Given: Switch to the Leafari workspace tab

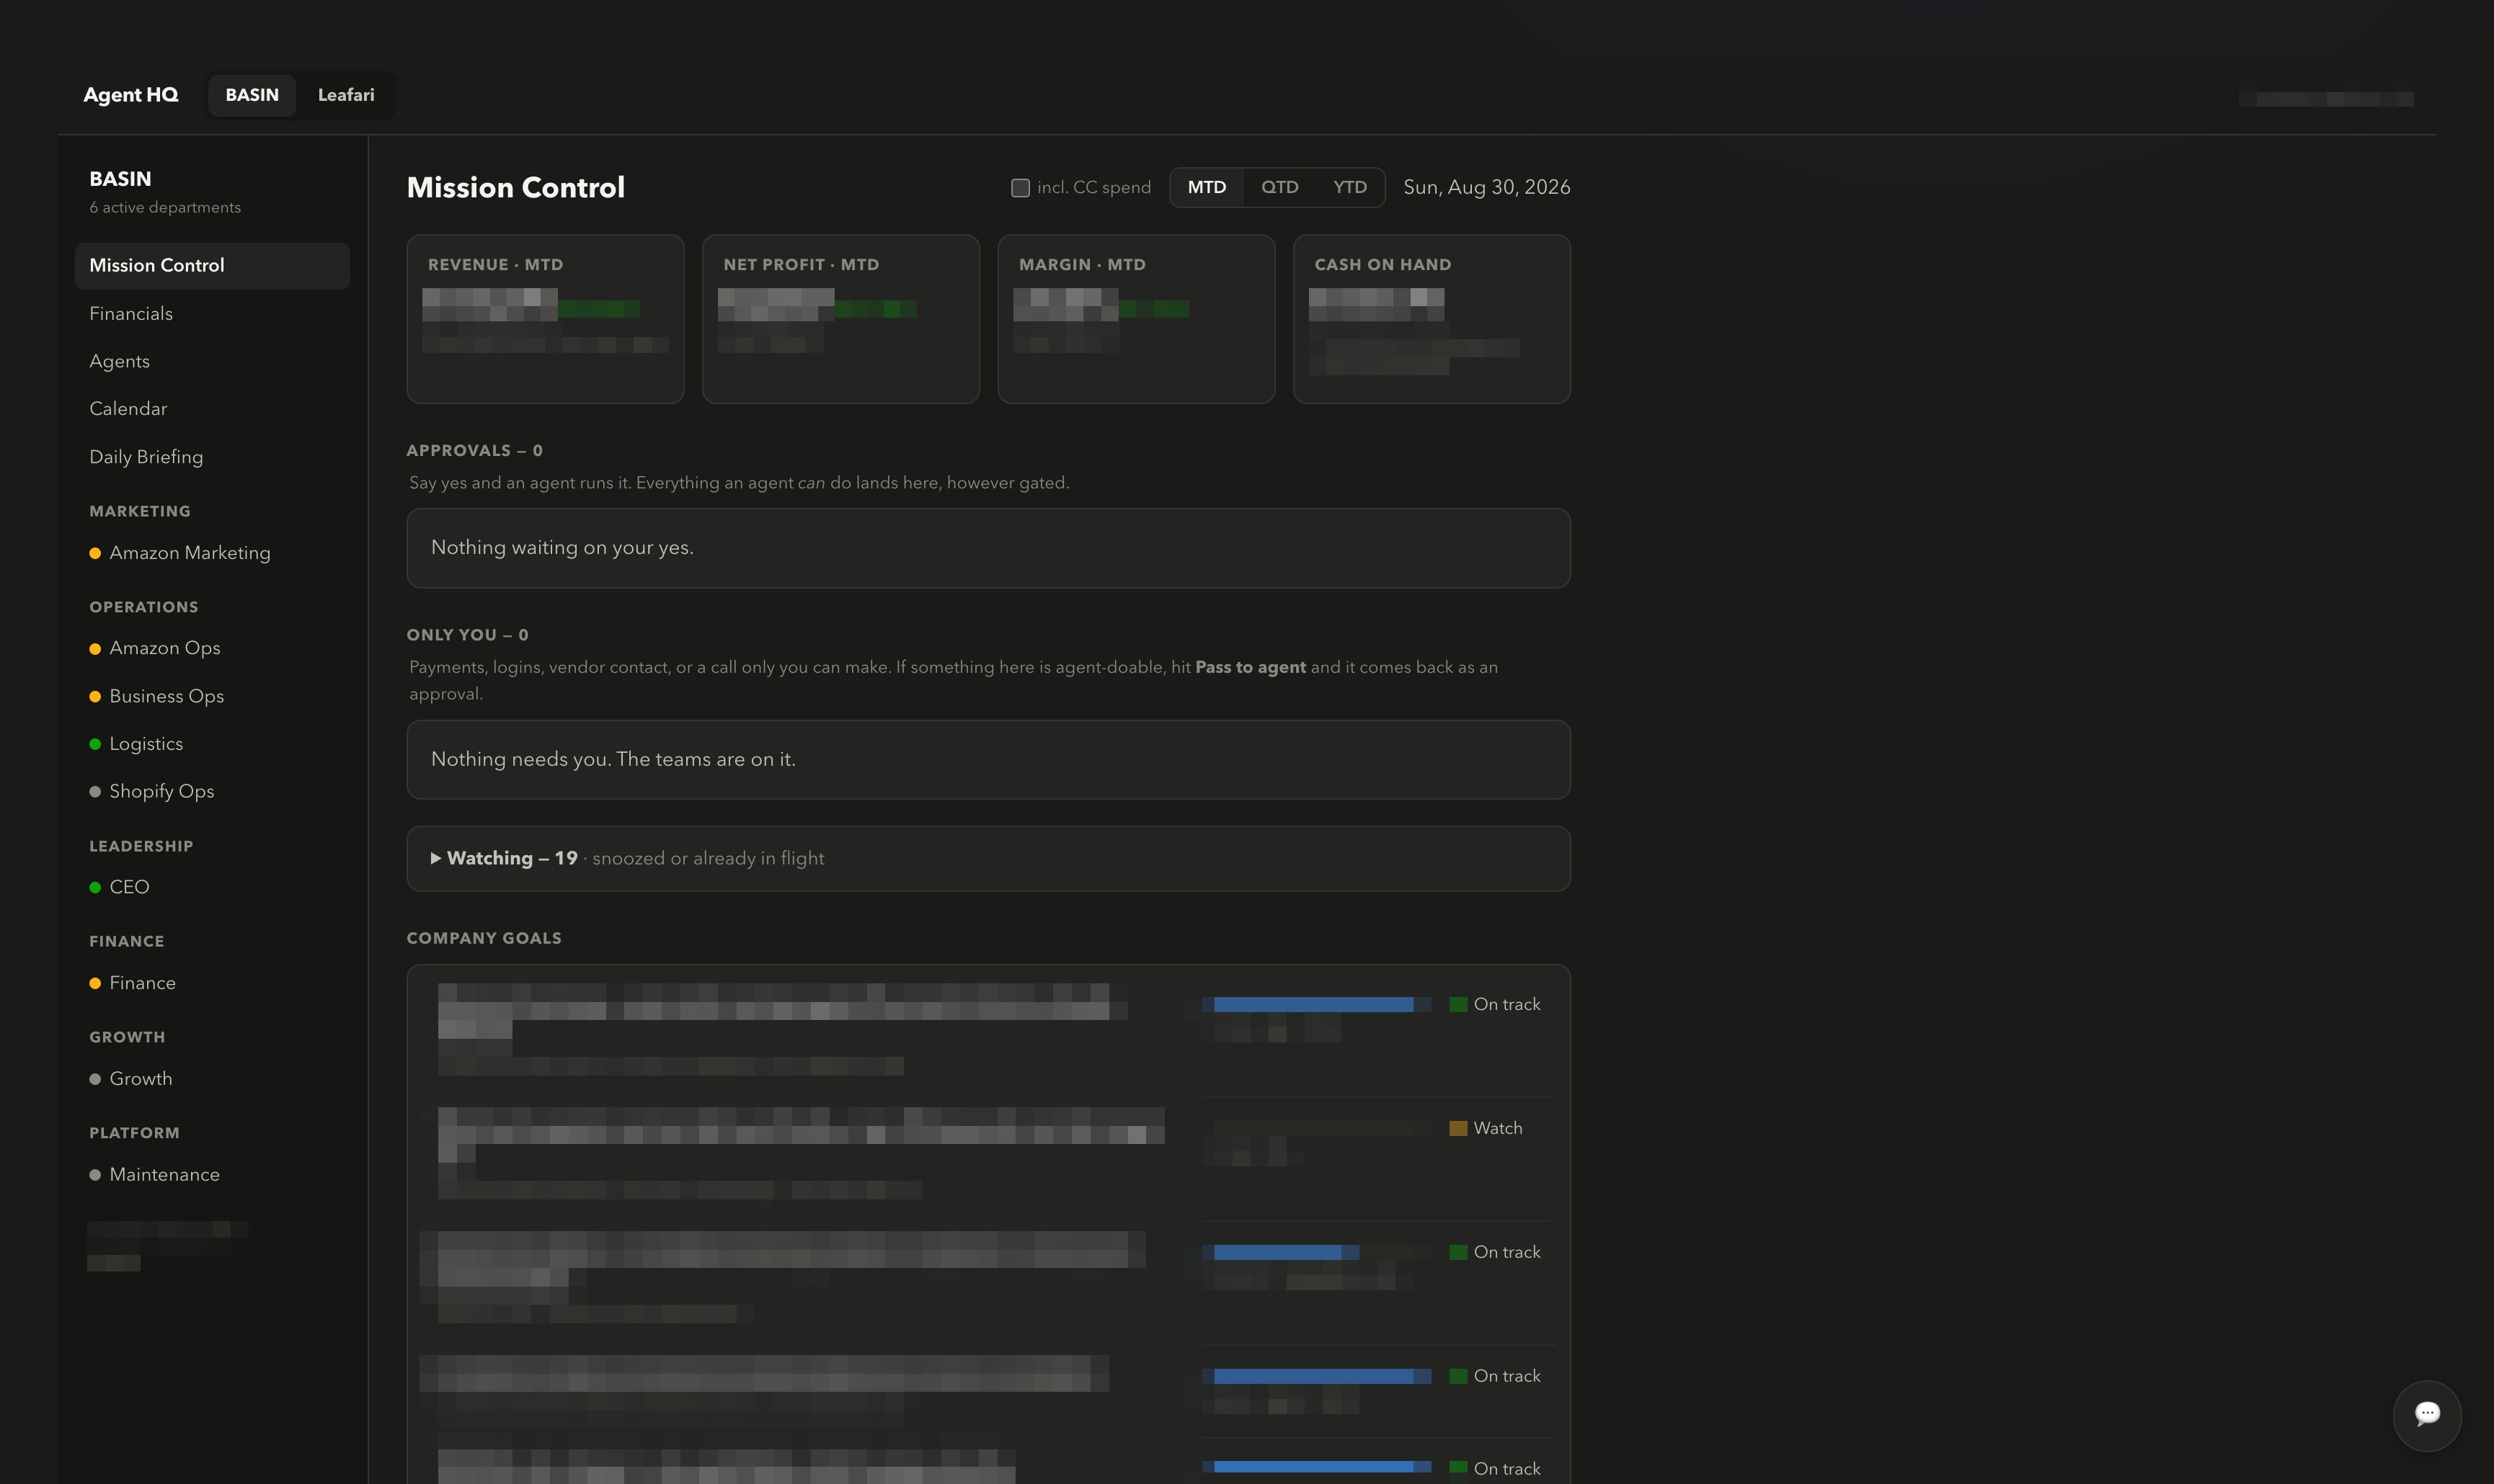Looking at the screenshot, I should (x=346, y=95).
